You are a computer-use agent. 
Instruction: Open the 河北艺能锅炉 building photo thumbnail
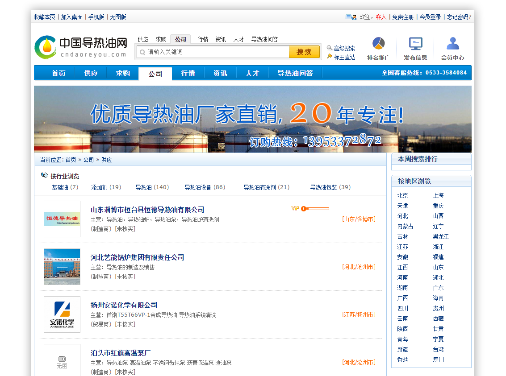(62, 267)
